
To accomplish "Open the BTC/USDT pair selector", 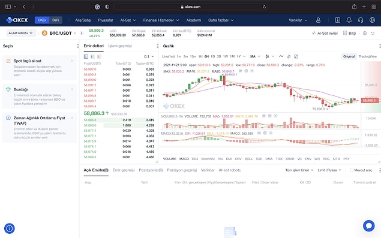I will pyautogui.click(x=62, y=33).
